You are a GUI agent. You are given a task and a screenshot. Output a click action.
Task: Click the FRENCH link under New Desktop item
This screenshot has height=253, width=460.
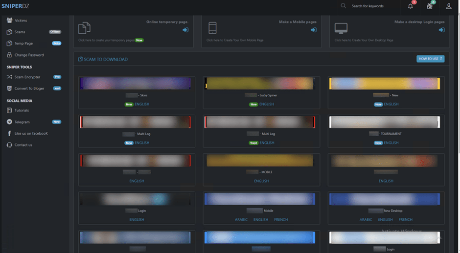click(406, 220)
